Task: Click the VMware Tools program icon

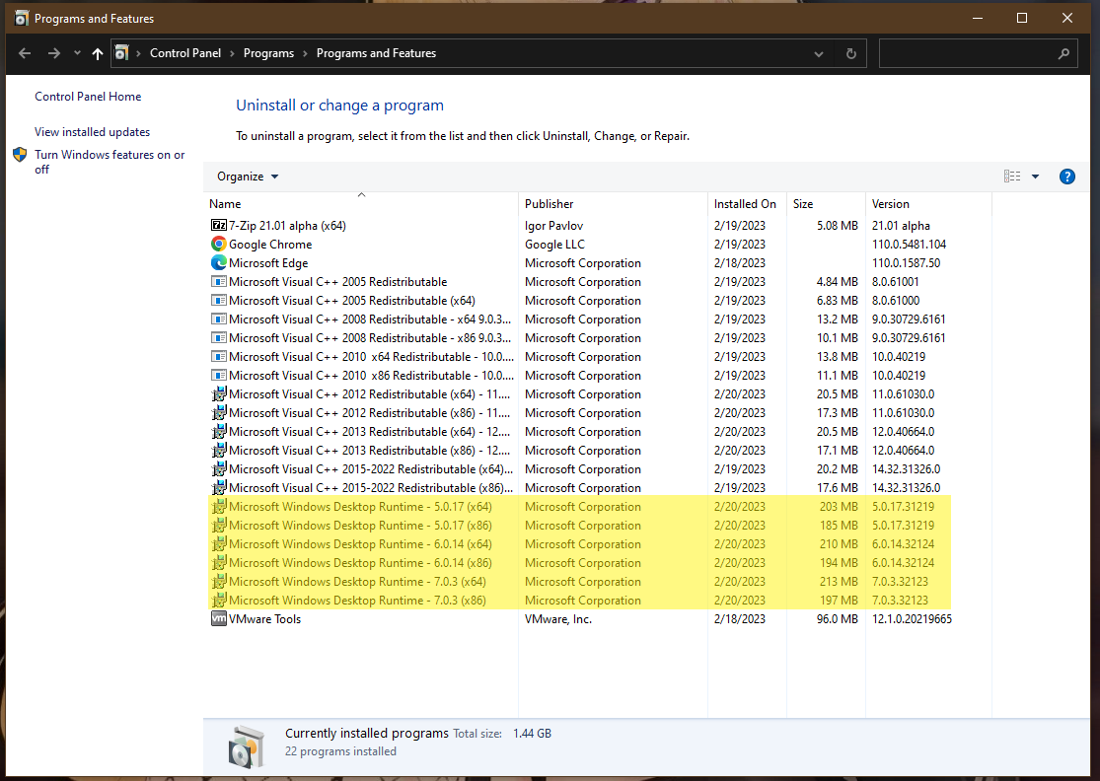Action: tap(219, 619)
